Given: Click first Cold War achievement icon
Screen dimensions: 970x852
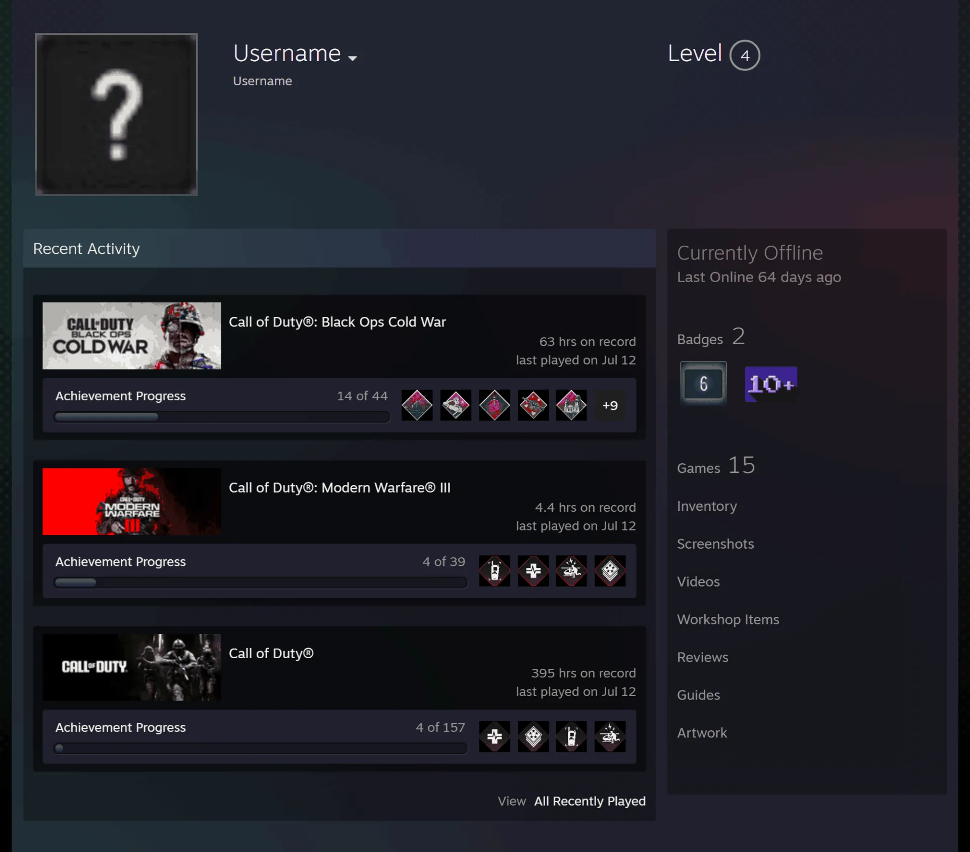Looking at the screenshot, I should point(417,405).
